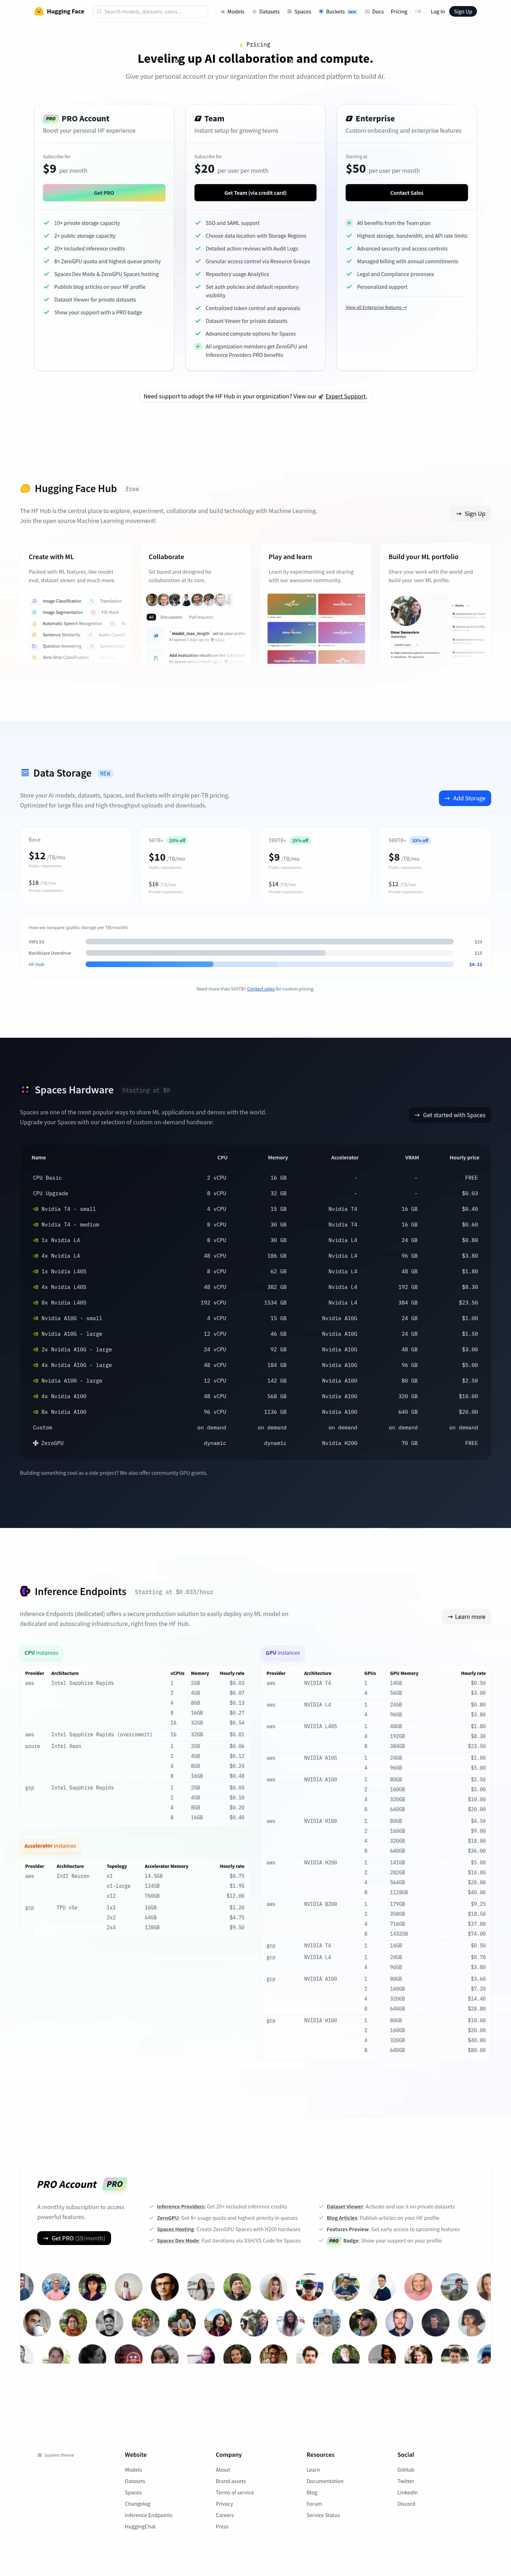511x2576 pixels.
Task: Click the Hugging Face logo in the header
Action: pos(59,11)
